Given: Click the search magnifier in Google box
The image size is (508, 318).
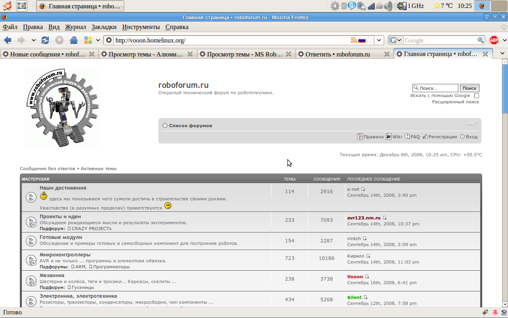Looking at the screenshot, I should click(480, 40).
